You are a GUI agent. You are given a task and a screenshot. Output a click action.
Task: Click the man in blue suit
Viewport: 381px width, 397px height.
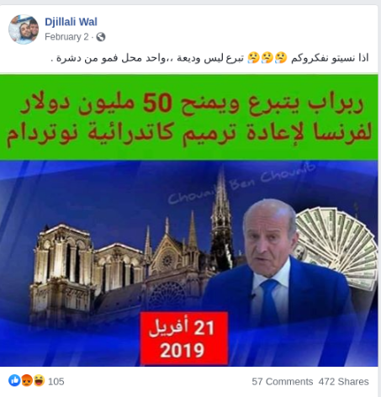coord(276,267)
